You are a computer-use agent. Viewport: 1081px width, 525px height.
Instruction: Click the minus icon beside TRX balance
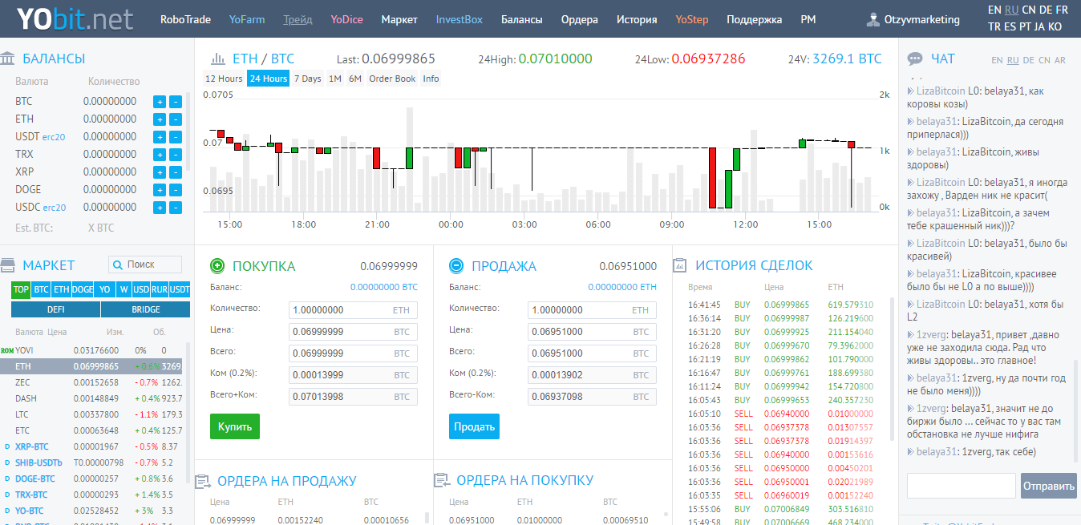tap(176, 155)
